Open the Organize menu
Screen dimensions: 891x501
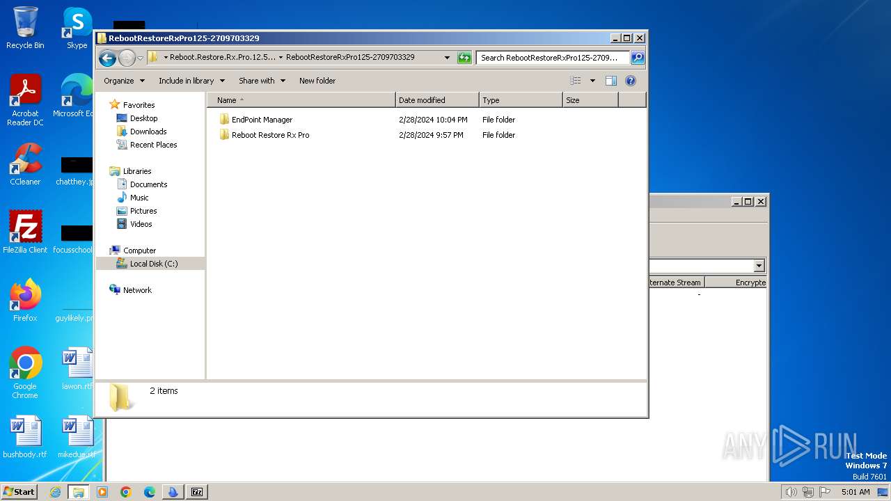(x=124, y=81)
